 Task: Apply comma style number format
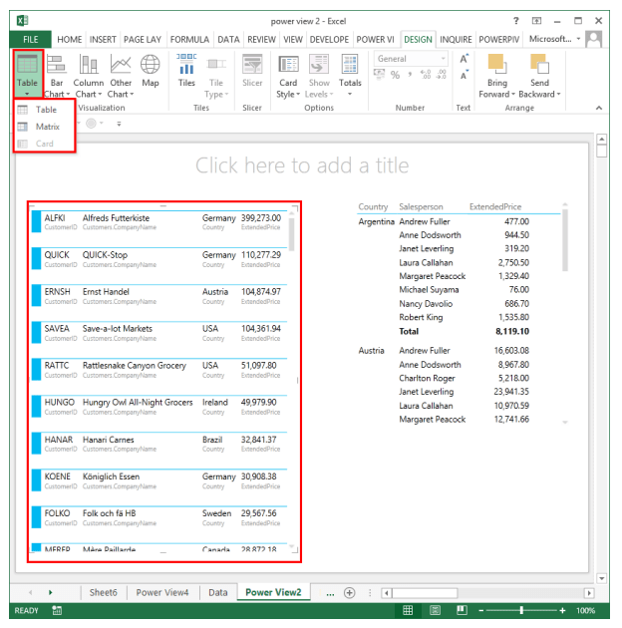(x=410, y=75)
